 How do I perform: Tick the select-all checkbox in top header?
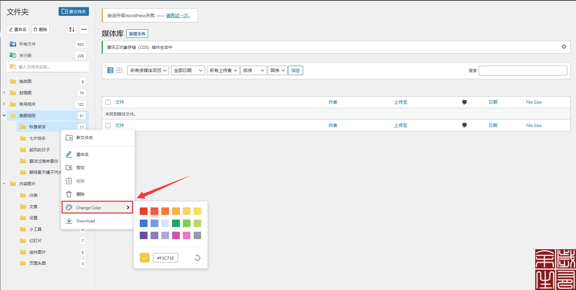pos(108,102)
